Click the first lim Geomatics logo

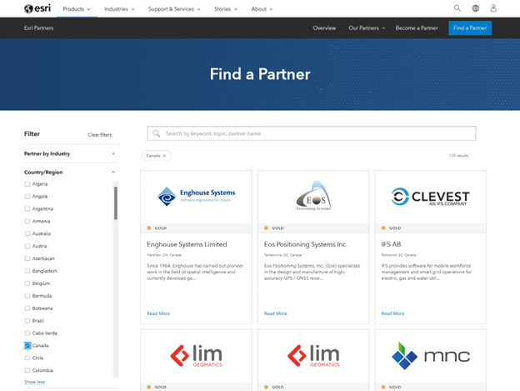click(x=196, y=356)
